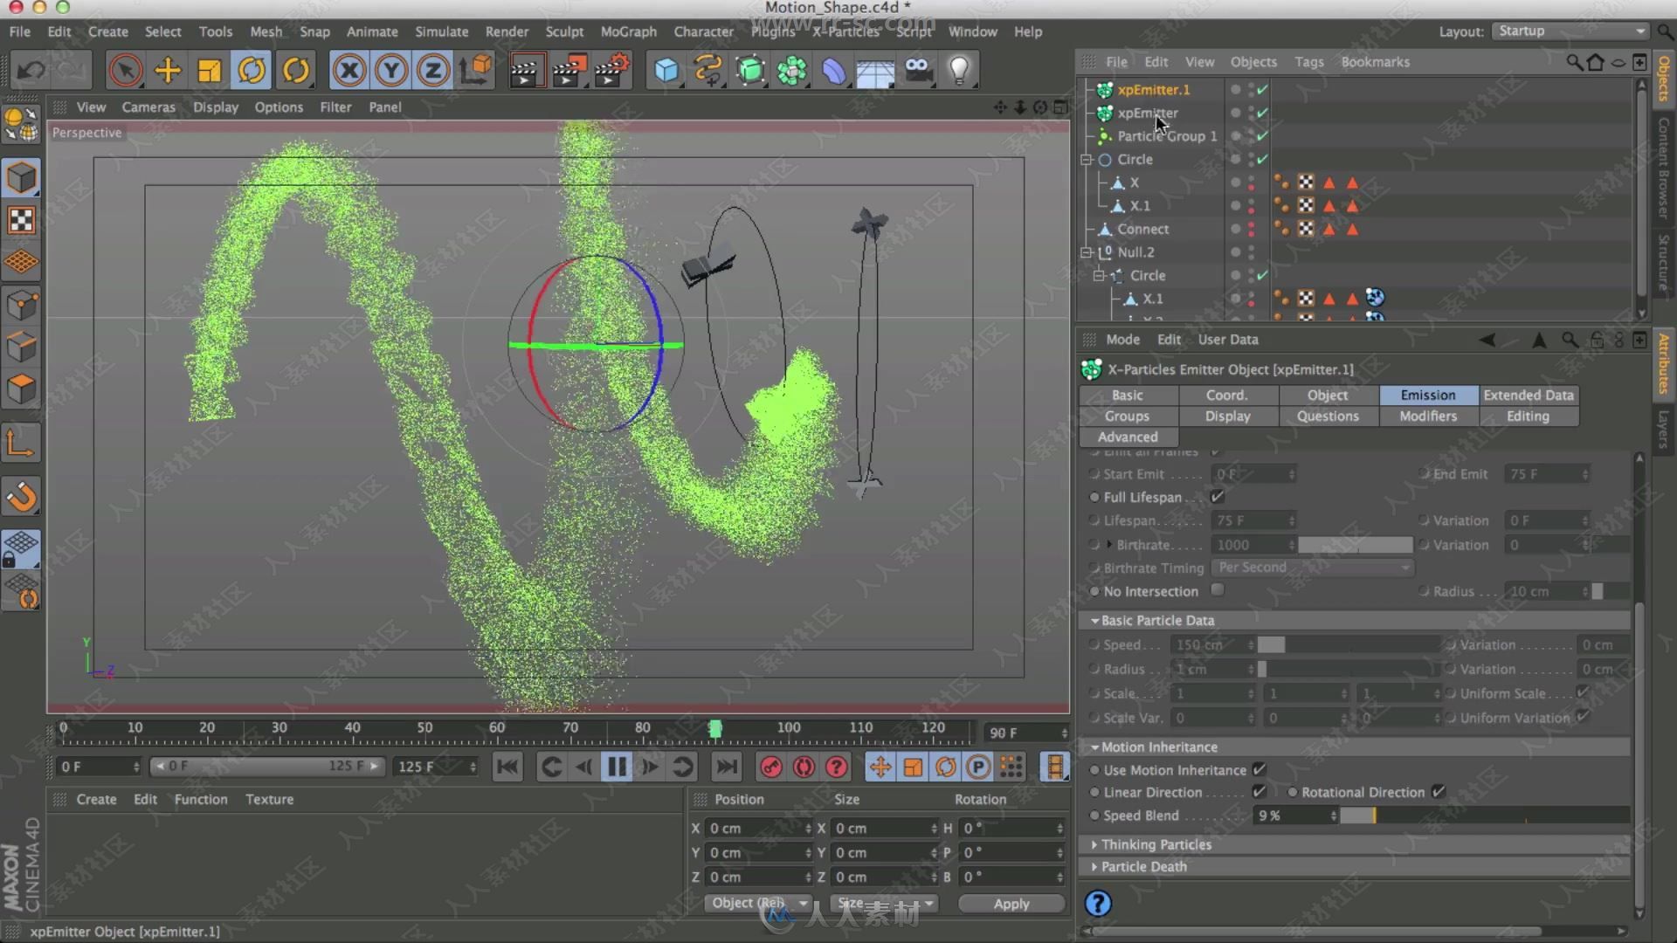The image size is (1677, 943).
Task: Toggle Y axis lock
Action: [x=391, y=70]
